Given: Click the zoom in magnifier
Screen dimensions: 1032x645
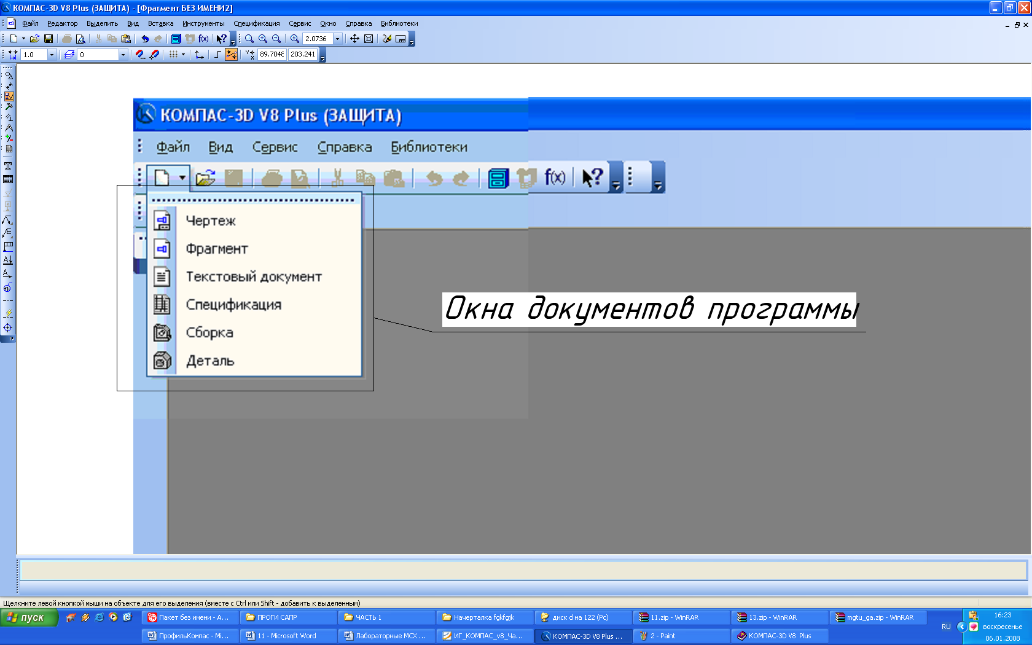Looking at the screenshot, I should pos(263,39).
